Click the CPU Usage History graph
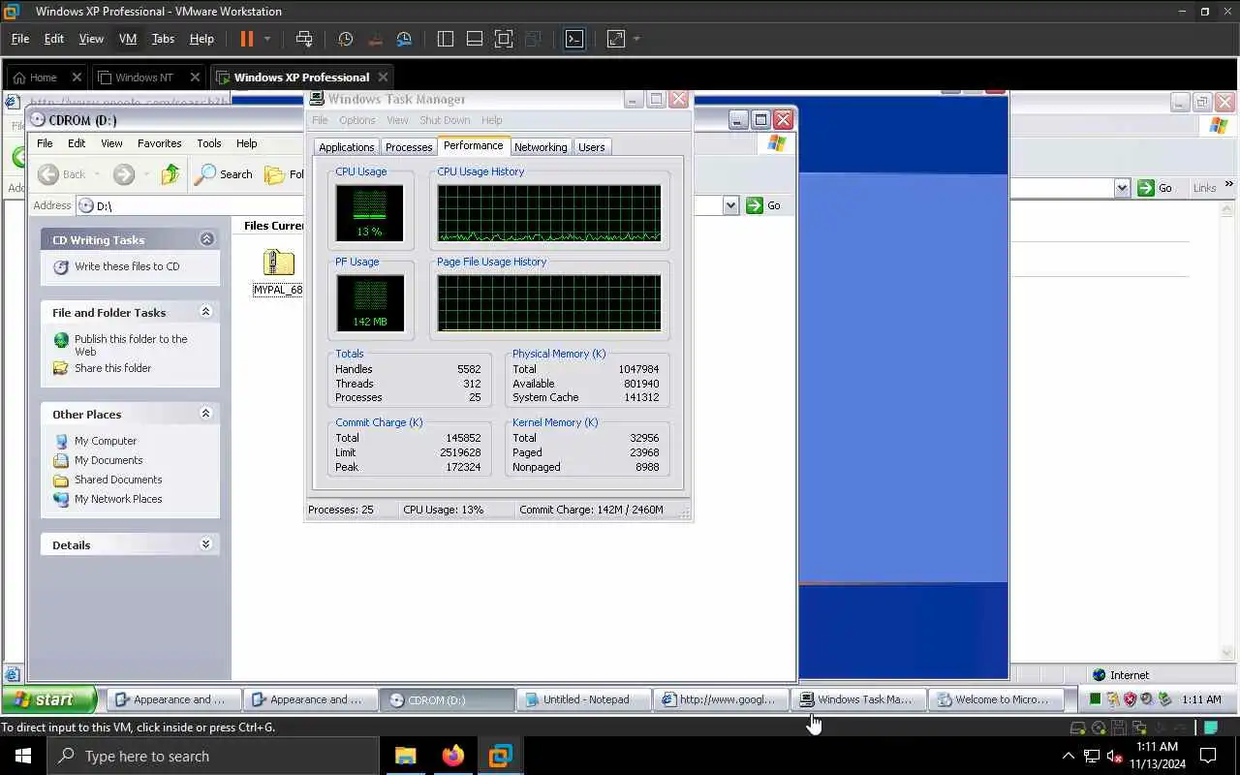The image size is (1240, 775). (549, 212)
